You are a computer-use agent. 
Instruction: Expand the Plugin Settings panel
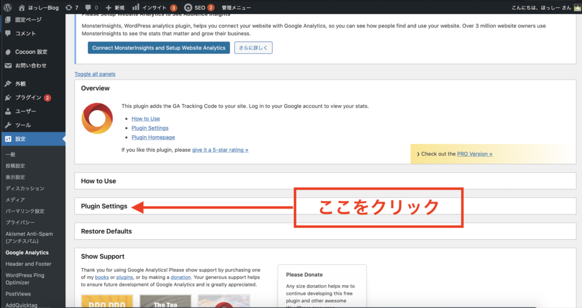(x=325, y=206)
